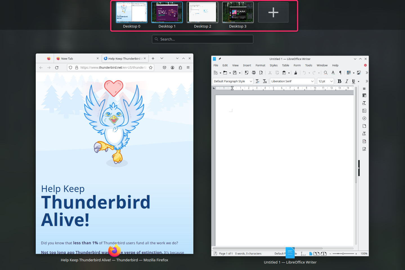405x270 pixels.
Task: Bookmark the page with the star icon
Action: [151, 67]
